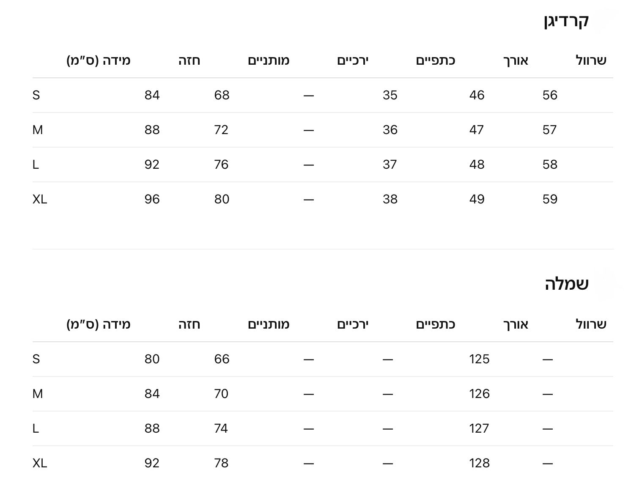
Task: Click the כתפיים header in the cardigan table
Action: coord(435,60)
